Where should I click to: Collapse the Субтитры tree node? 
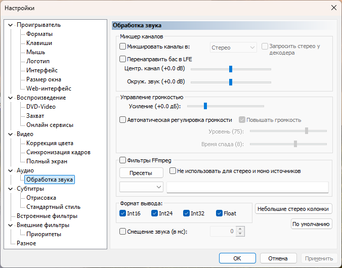point(10,189)
